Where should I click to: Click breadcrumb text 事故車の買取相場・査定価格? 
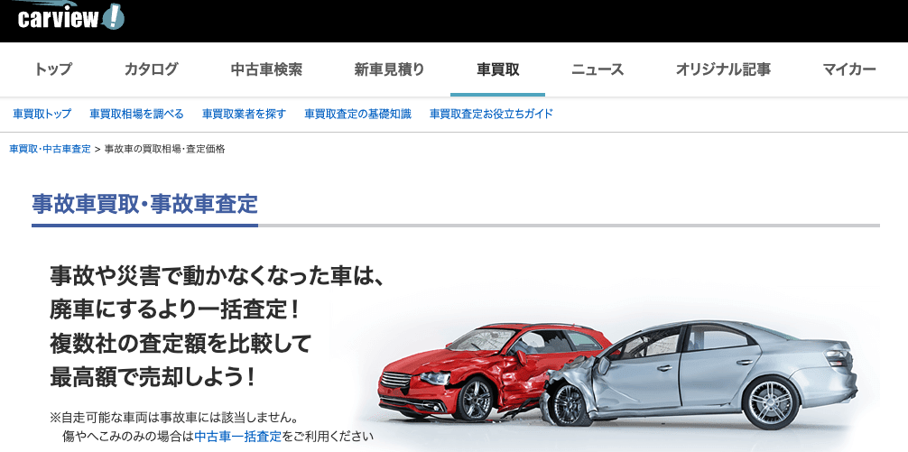pos(164,150)
